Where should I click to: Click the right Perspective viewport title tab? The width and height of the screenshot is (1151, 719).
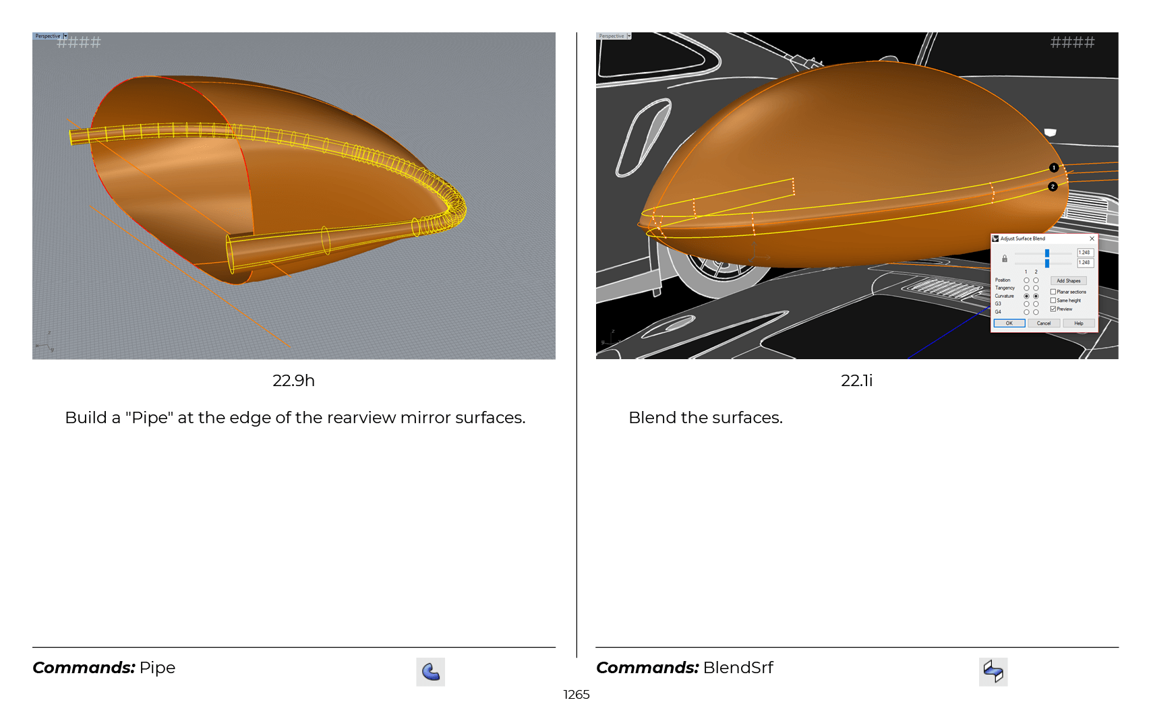[611, 36]
